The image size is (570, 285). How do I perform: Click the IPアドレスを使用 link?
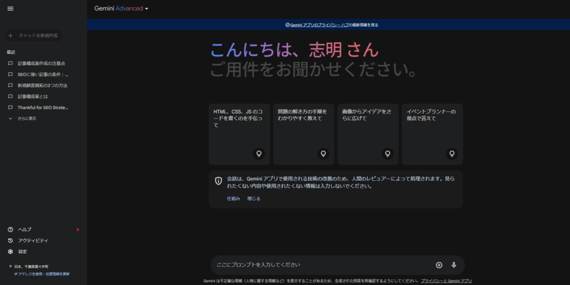tap(27, 274)
